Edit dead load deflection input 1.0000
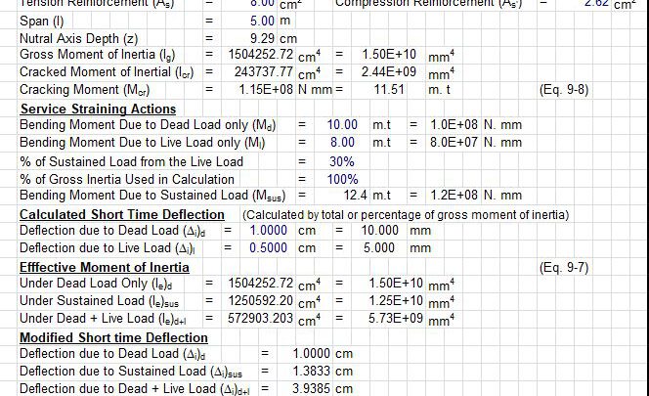Screen dimensions: 649x396 click(x=268, y=231)
